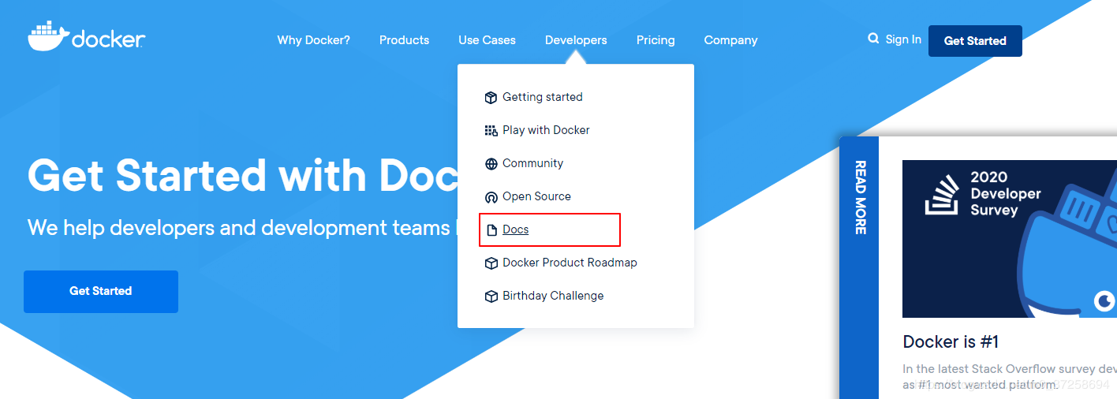Open the Why Docker? menu
This screenshot has width=1117, height=399.
[313, 40]
